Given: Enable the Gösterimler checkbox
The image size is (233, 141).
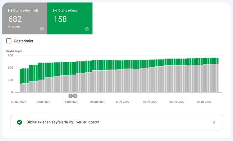Looking at the screenshot, I should tap(9, 41).
